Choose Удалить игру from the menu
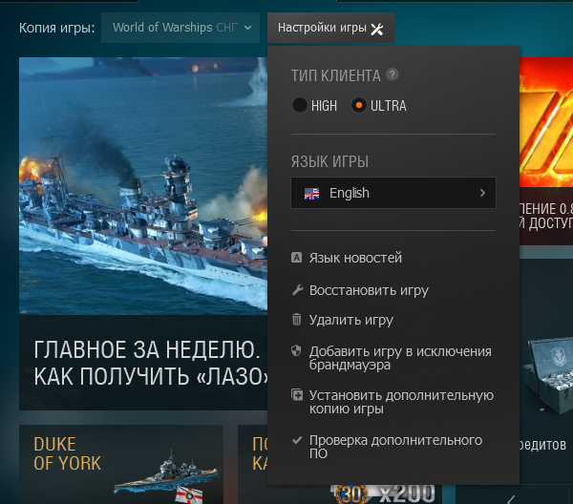 click(350, 320)
